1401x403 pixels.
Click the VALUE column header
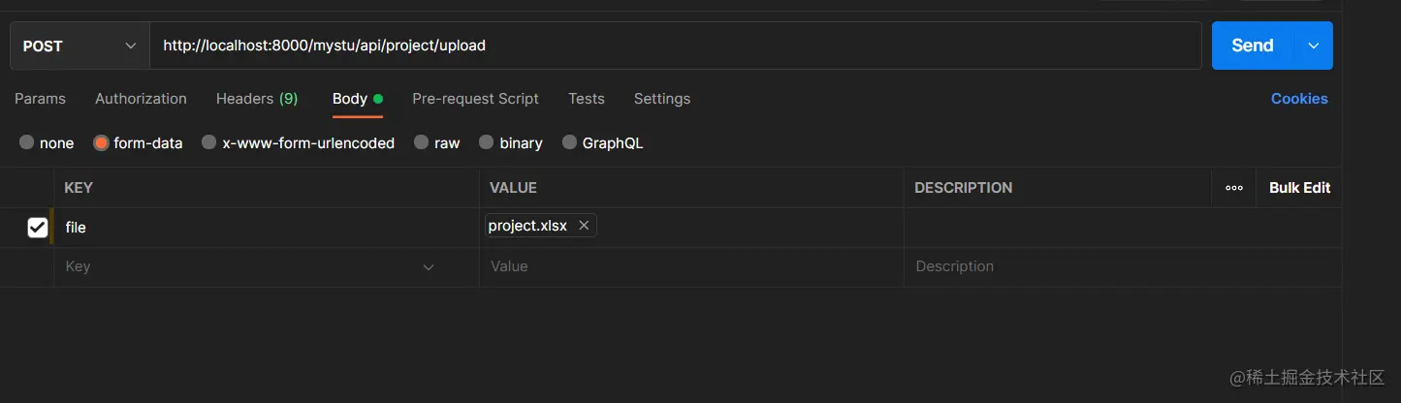pos(513,188)
